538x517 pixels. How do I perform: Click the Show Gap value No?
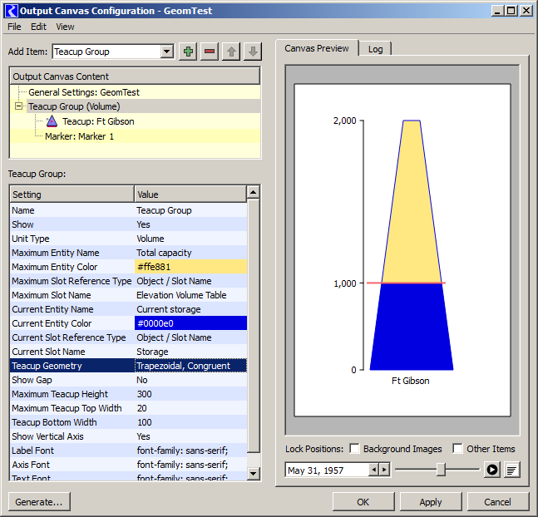click(x=190, y=380)
